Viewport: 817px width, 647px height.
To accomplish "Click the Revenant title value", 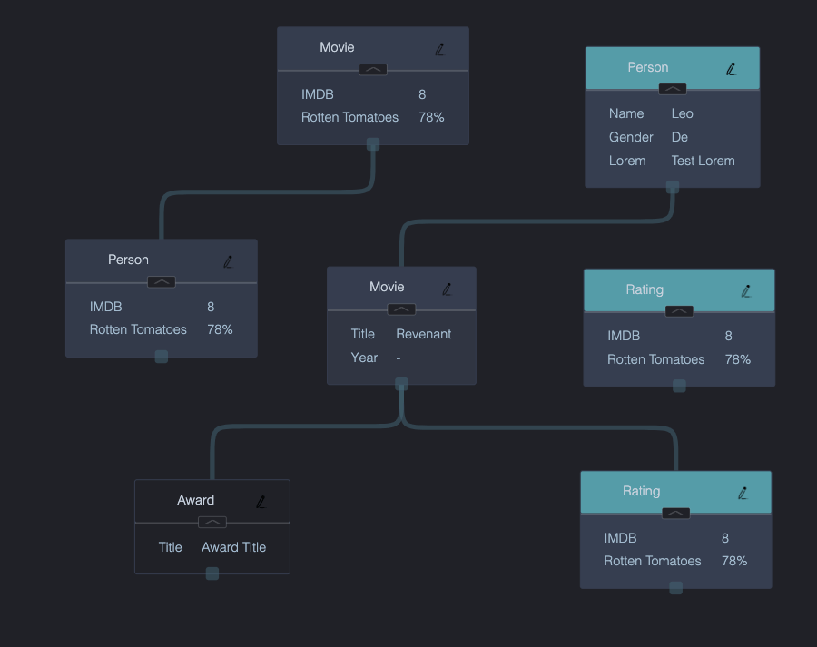I will click(423, 334).
